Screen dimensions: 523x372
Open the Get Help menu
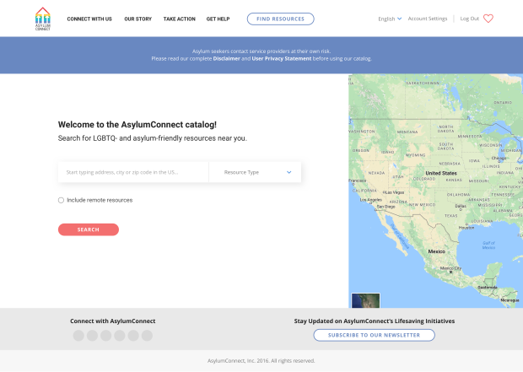(x=218, y=19)
